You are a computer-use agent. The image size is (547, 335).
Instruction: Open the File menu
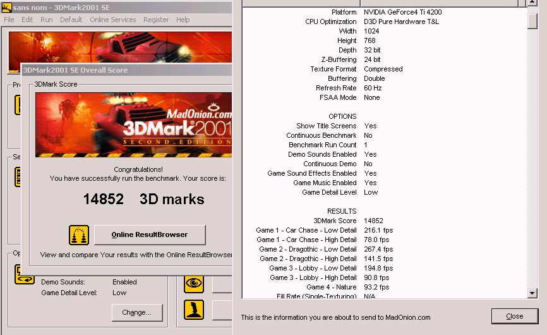click(9, 20)
